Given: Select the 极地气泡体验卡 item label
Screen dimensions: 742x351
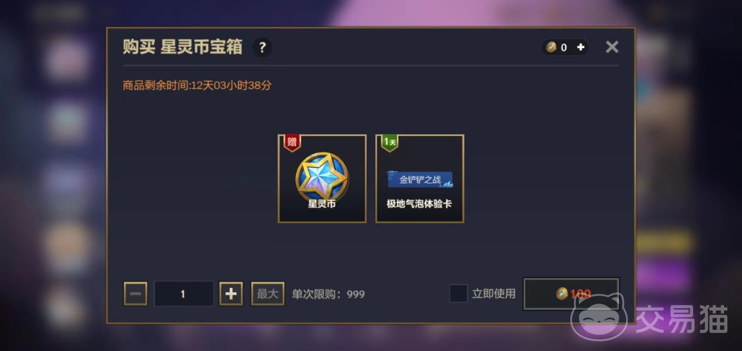Looking at the screenshot, I should [419, 204].
